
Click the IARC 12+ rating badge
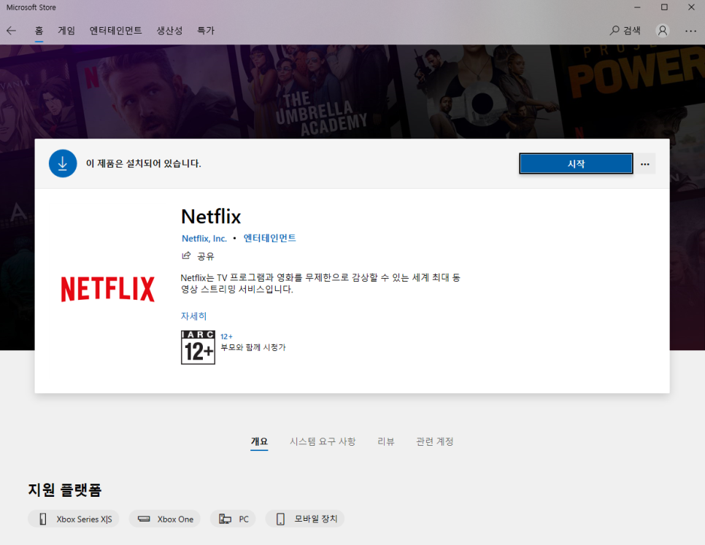198,347
